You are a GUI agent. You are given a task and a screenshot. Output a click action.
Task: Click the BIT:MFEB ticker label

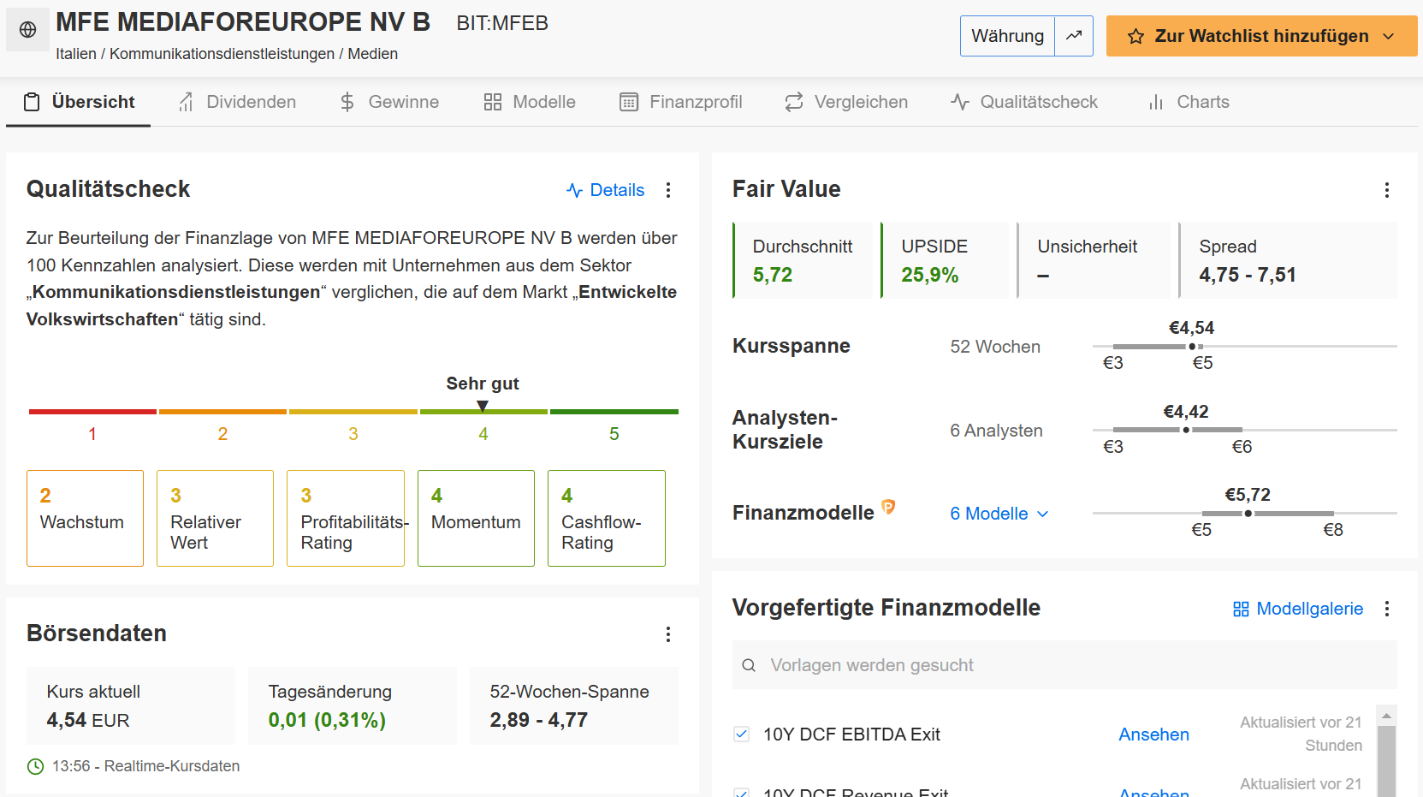502,23
